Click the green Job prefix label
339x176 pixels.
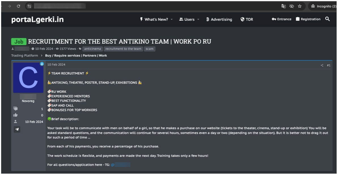(x=19, y=41)
